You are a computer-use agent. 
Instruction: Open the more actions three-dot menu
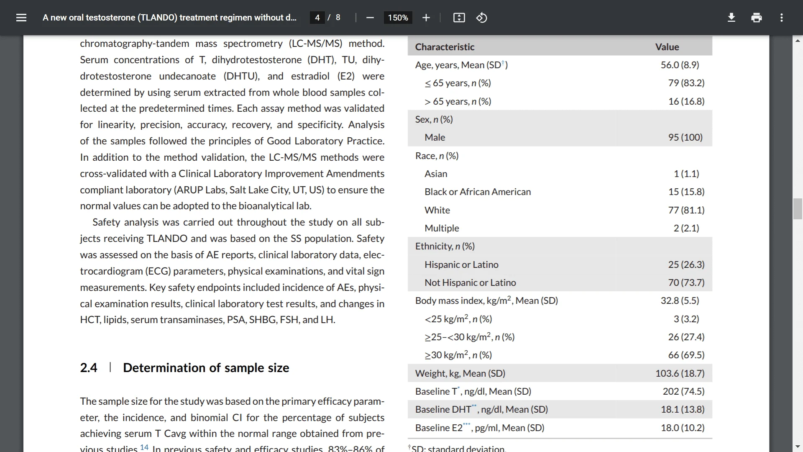click(x=782, y=18)
